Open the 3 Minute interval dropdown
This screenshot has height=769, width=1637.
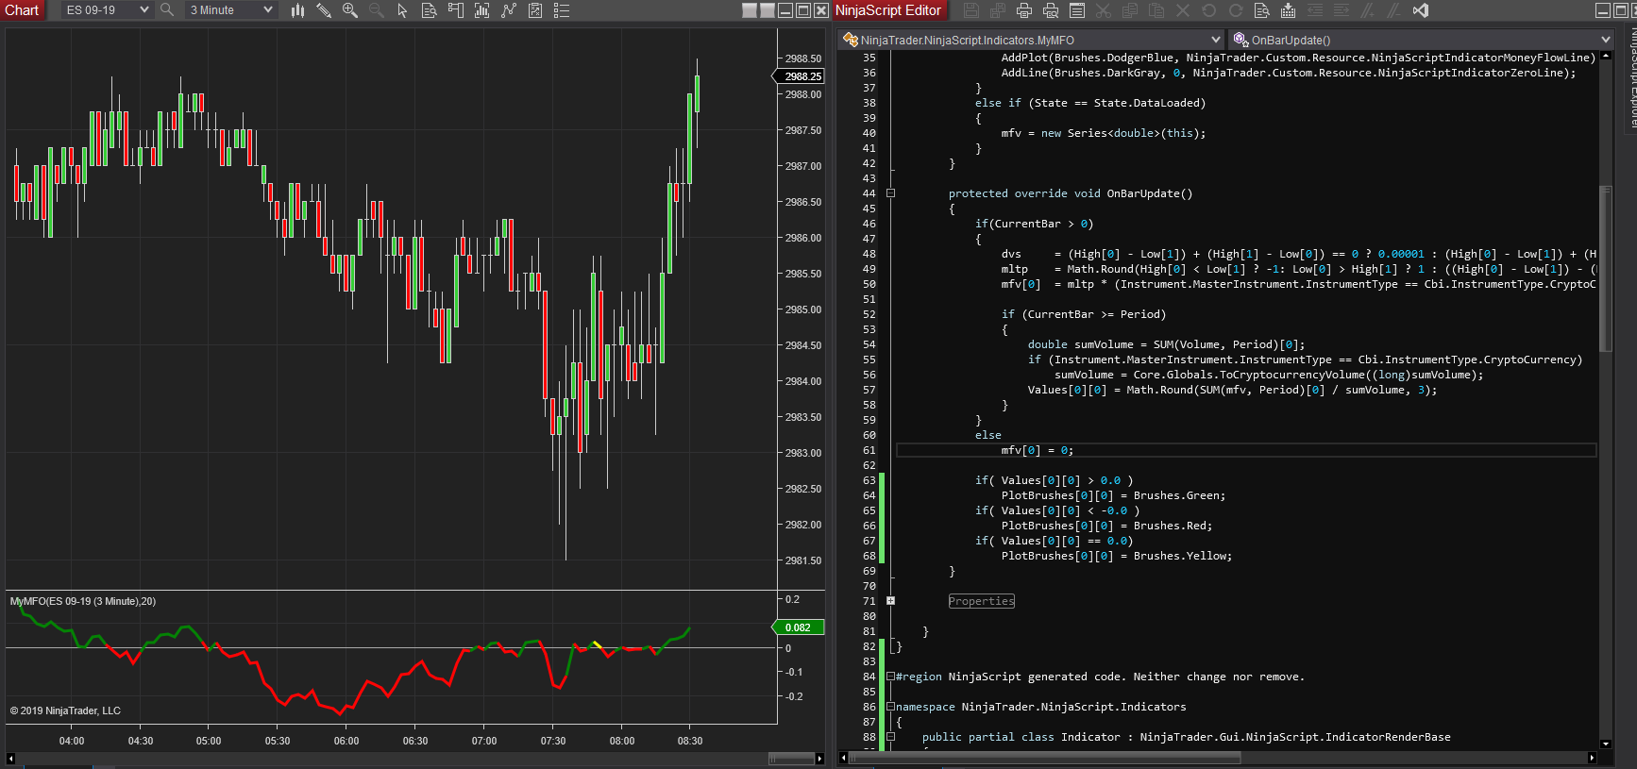point(230,10)
